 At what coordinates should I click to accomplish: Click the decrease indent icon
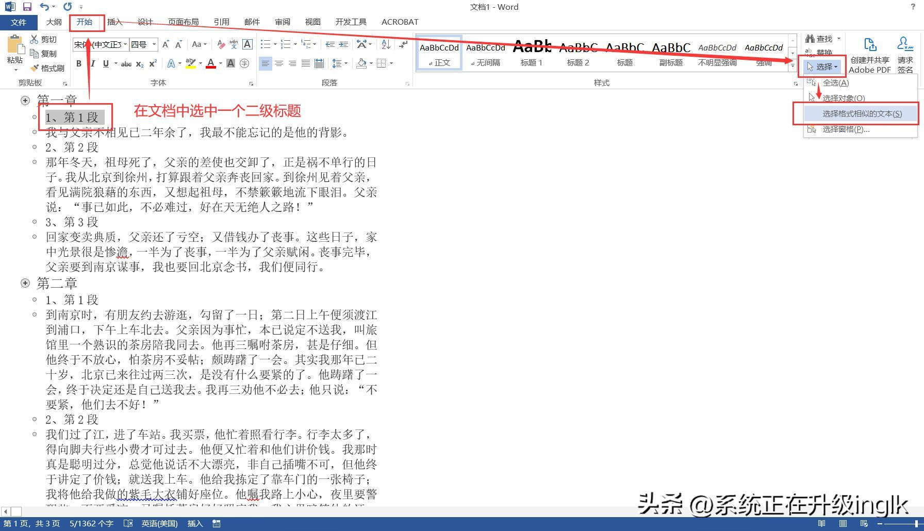coord(330,44)
